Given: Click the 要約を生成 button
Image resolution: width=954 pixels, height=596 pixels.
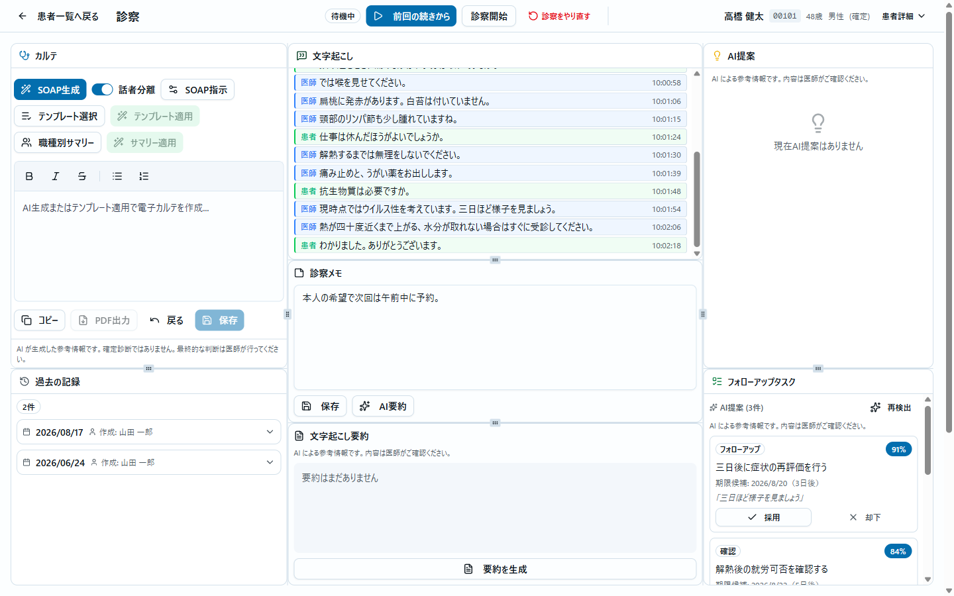Looking at the screenshot, I should [495, 569].
